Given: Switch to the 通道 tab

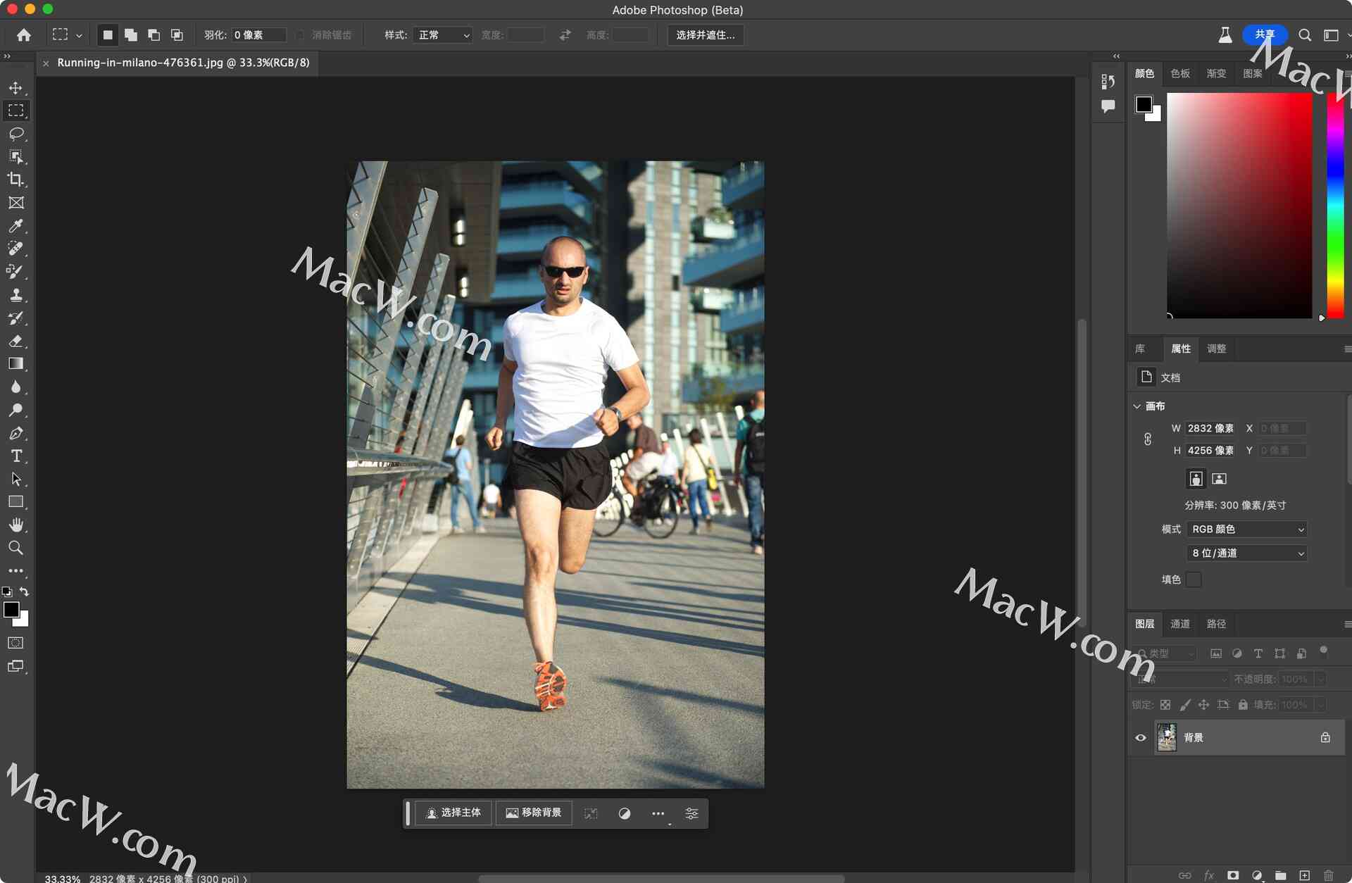Looking at the screenshot, I should 1180,624.
